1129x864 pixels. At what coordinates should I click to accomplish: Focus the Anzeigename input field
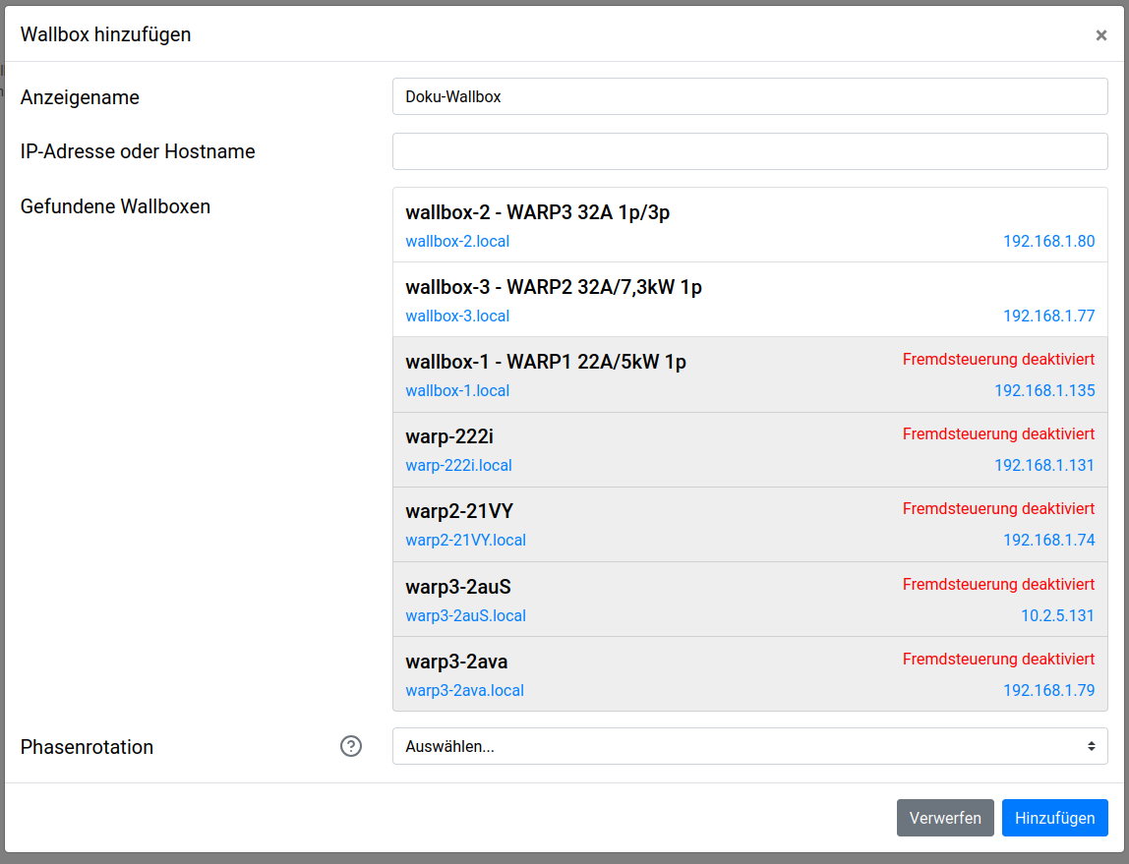click(x=749, y=96)
